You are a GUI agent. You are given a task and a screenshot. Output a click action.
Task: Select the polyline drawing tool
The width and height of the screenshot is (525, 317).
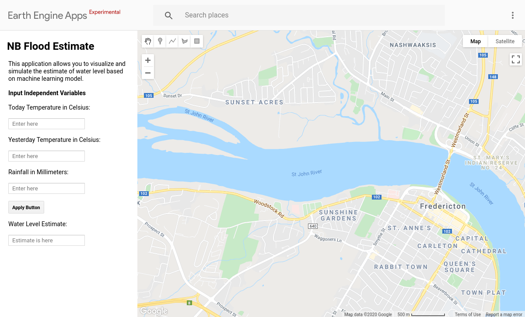pos(172,41)
